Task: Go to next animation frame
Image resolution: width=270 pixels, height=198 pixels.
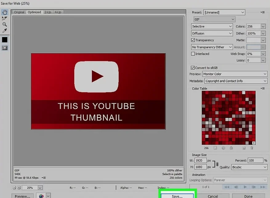Action: pos(254,187)
